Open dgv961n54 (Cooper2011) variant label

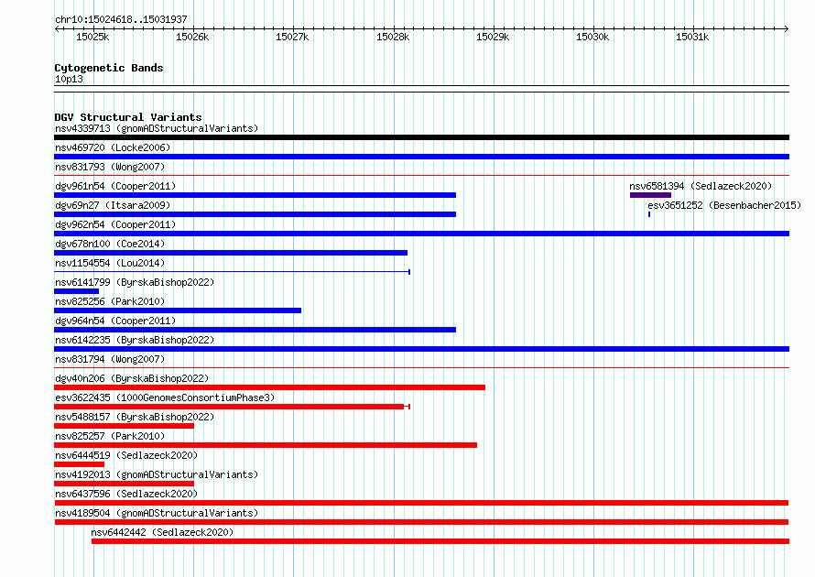tap(115, 186)
